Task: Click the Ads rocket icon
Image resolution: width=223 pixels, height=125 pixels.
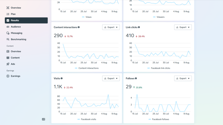Action: tap(8, 64)
